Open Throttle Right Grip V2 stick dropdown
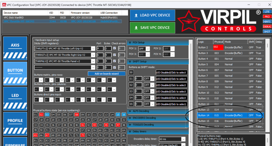The image size is (272, 146). click(93, 55)
